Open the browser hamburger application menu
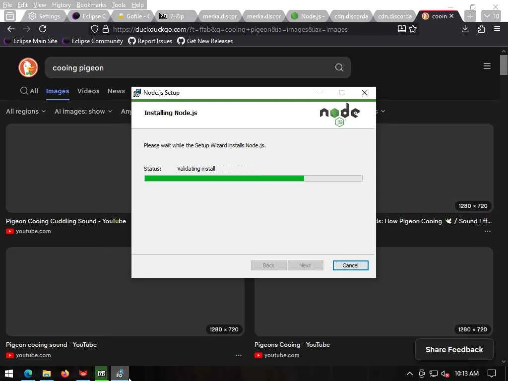508x381 pixels. coord(497,29)
